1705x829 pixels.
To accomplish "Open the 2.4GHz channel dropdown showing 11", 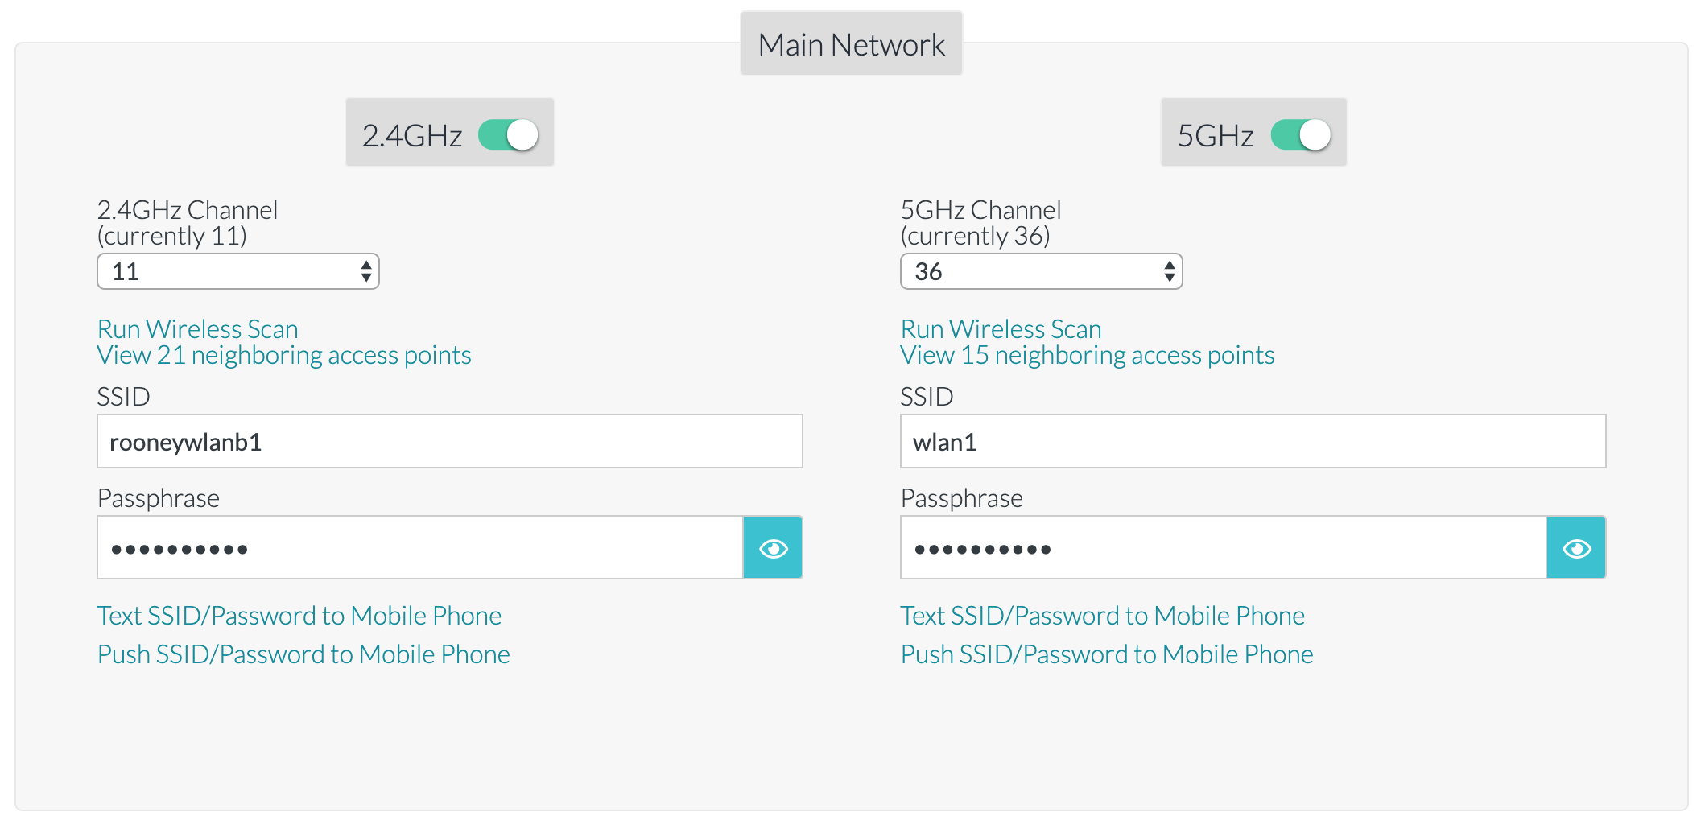I will tap(238, 271).
